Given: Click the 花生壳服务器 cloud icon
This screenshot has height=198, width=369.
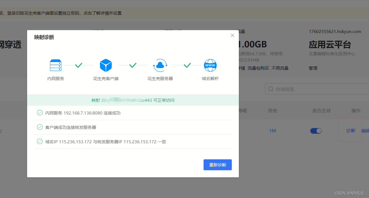Looking at the screenshot, I should (x=160, y=65).
